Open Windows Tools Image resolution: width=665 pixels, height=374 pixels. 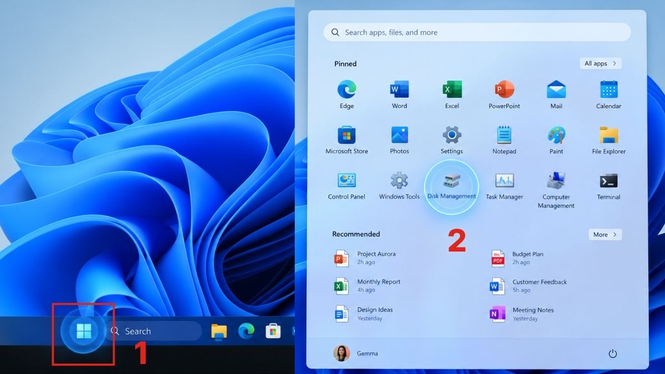(x=399, y=185)
